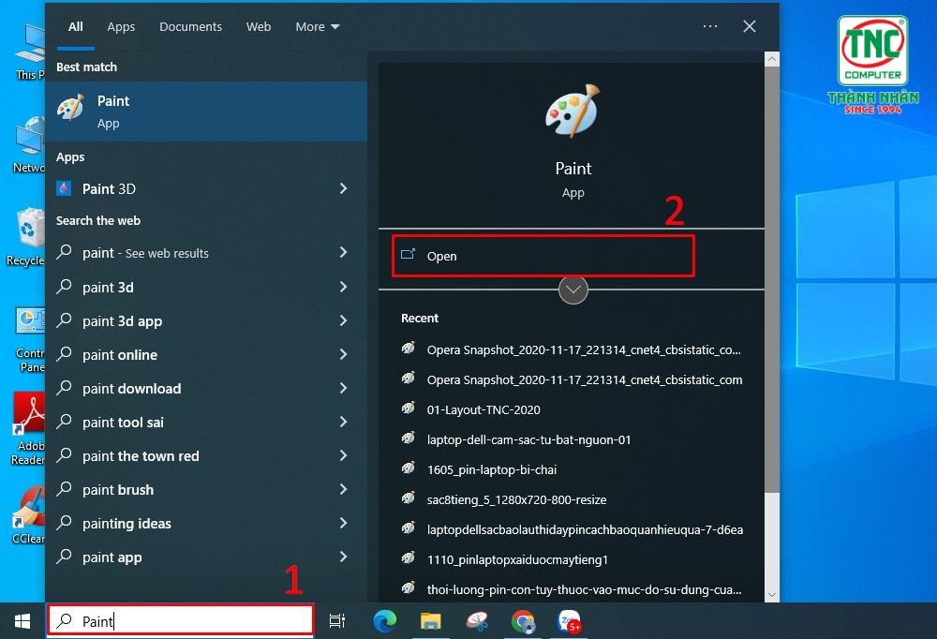Expand more actions with round chevron below Open
Screen dimensions: 937x639
coord(573,290)
